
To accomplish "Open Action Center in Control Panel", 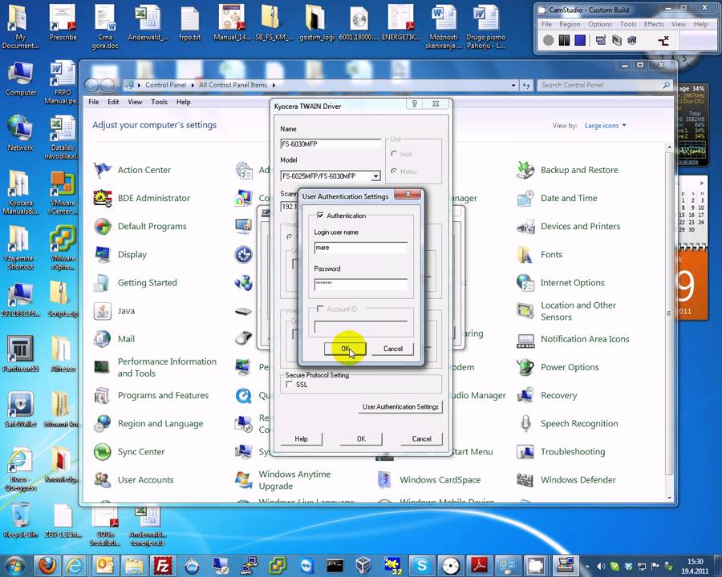I will tap(132, 170).
